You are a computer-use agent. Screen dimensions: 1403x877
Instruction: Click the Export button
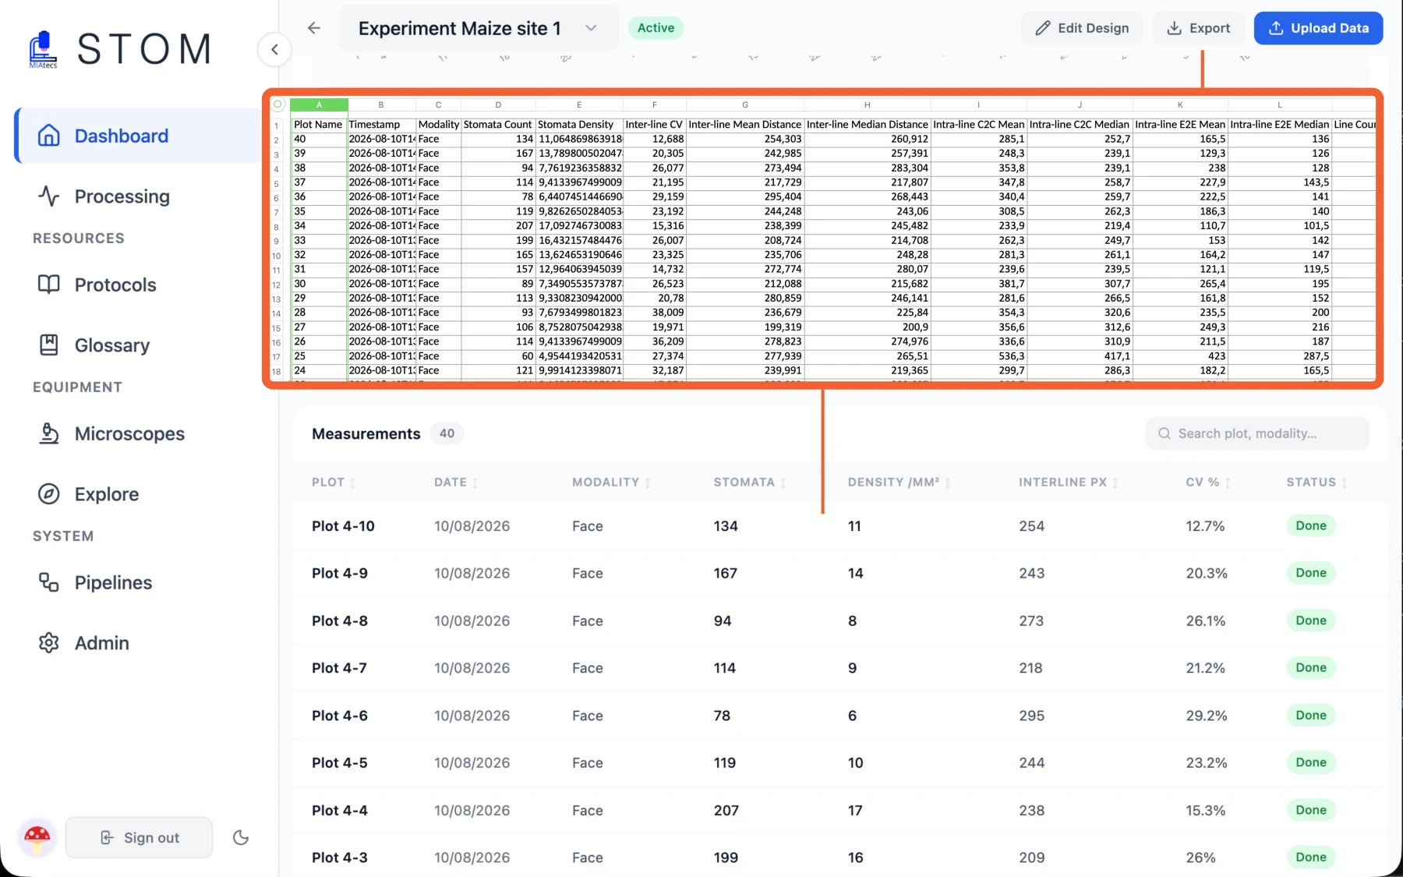1198,28
